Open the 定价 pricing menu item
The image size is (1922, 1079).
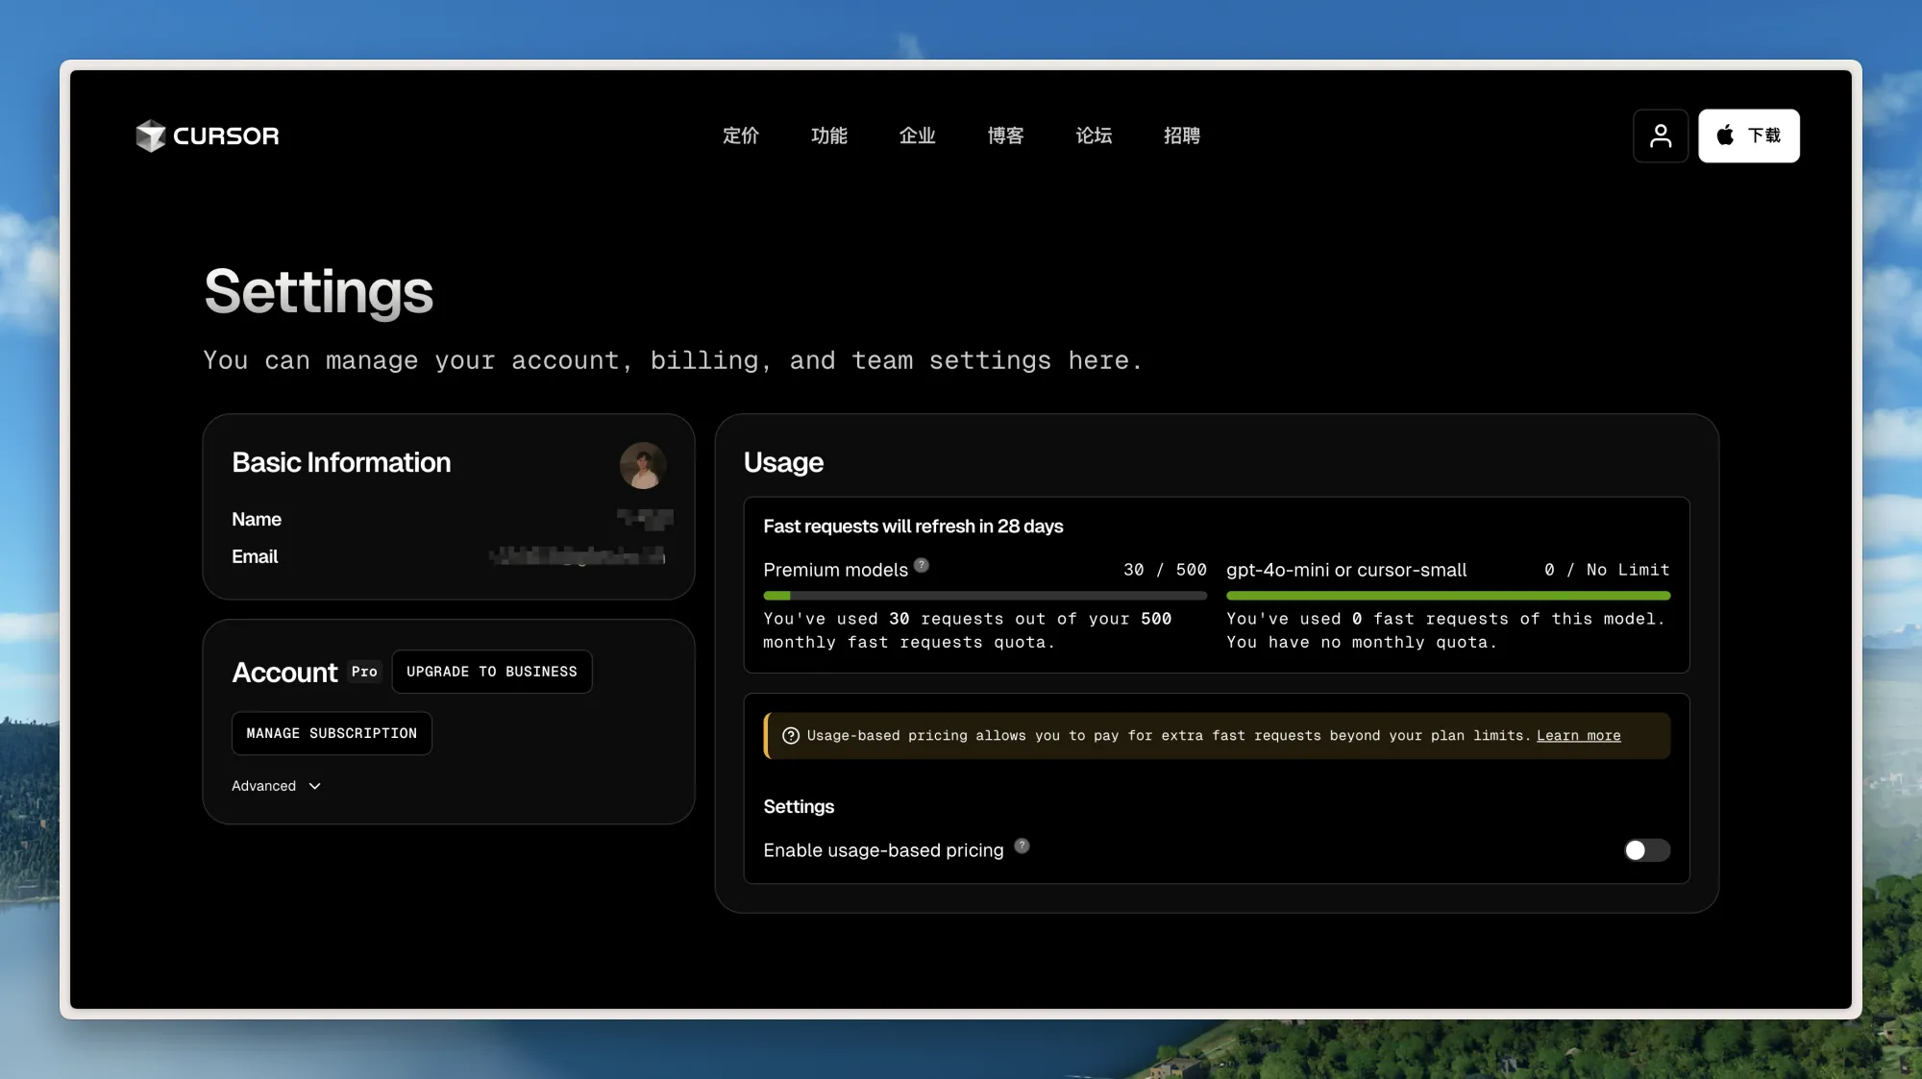740,135
